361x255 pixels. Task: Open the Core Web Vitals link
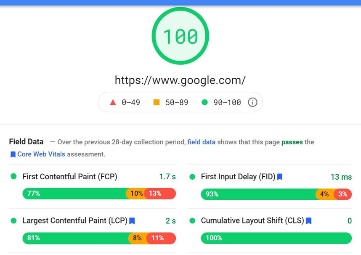pyautogui.click(x=41, y=154)
